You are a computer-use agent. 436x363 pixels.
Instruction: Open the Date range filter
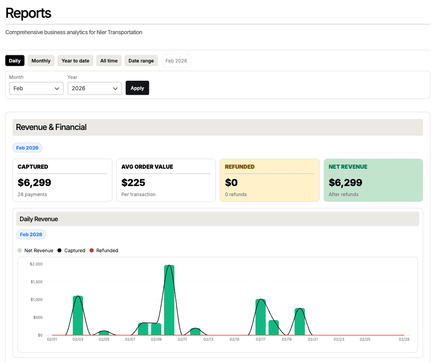point(141,60)
